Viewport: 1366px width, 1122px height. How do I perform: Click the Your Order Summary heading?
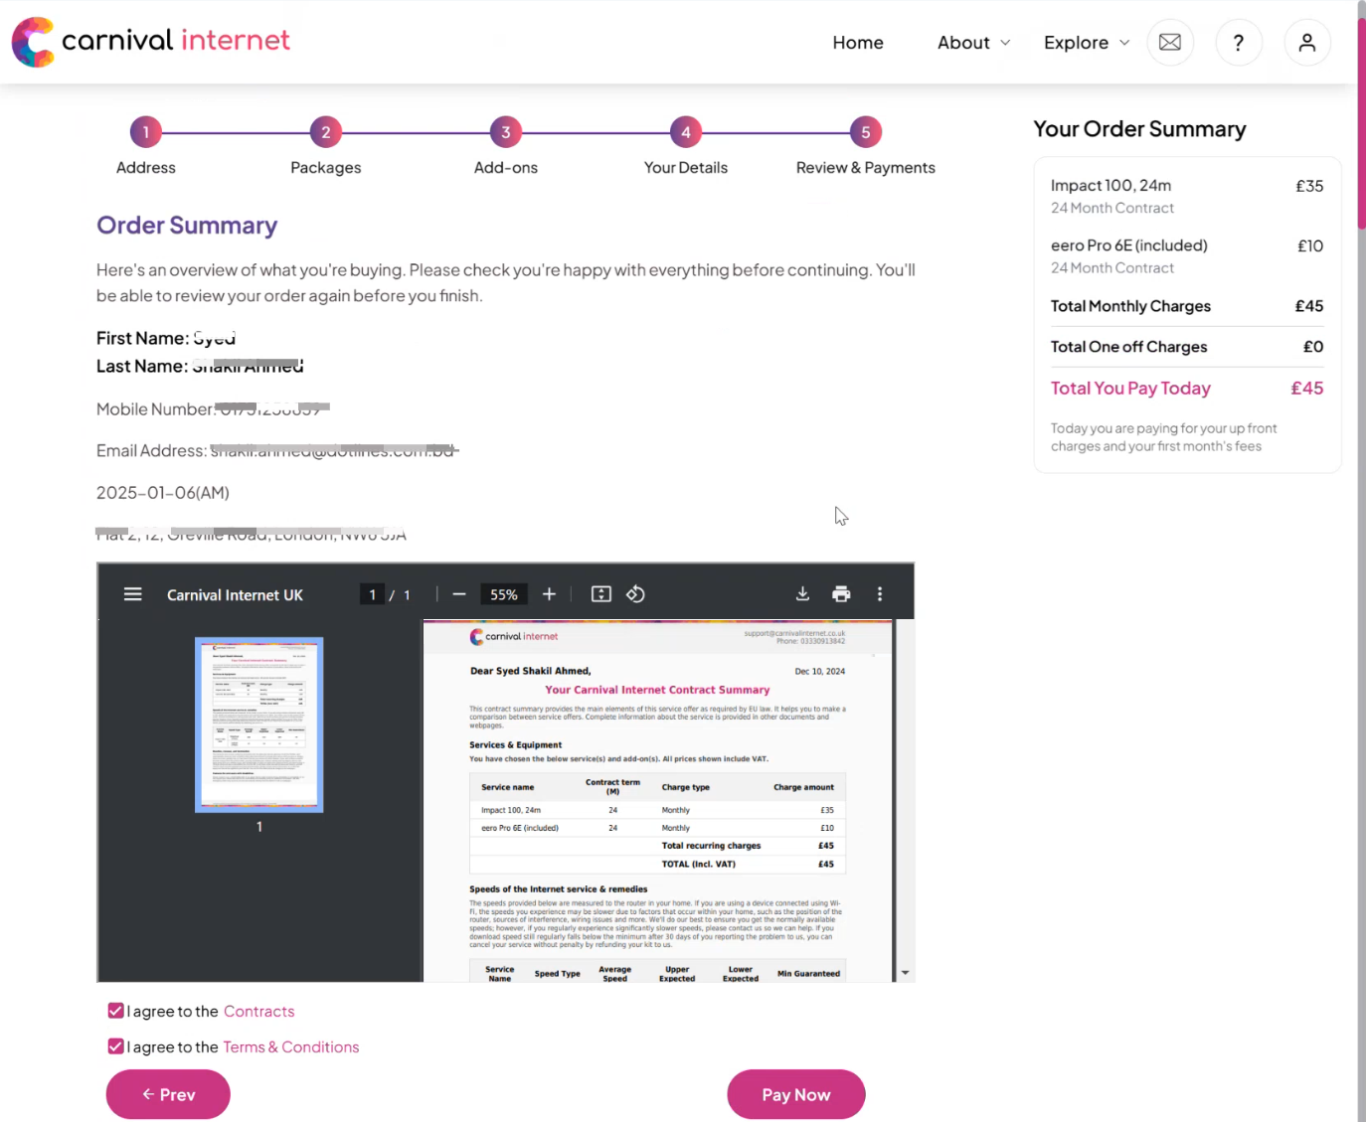[1139, 129]
